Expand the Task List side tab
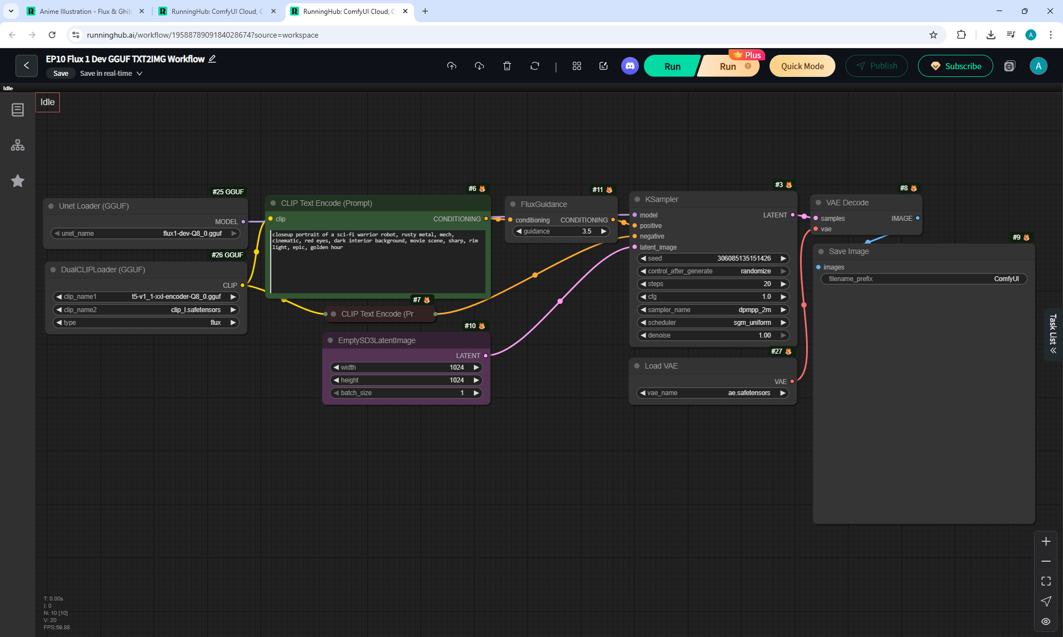The height and width of the screenshot is (637, 1063). [1052, 334]
